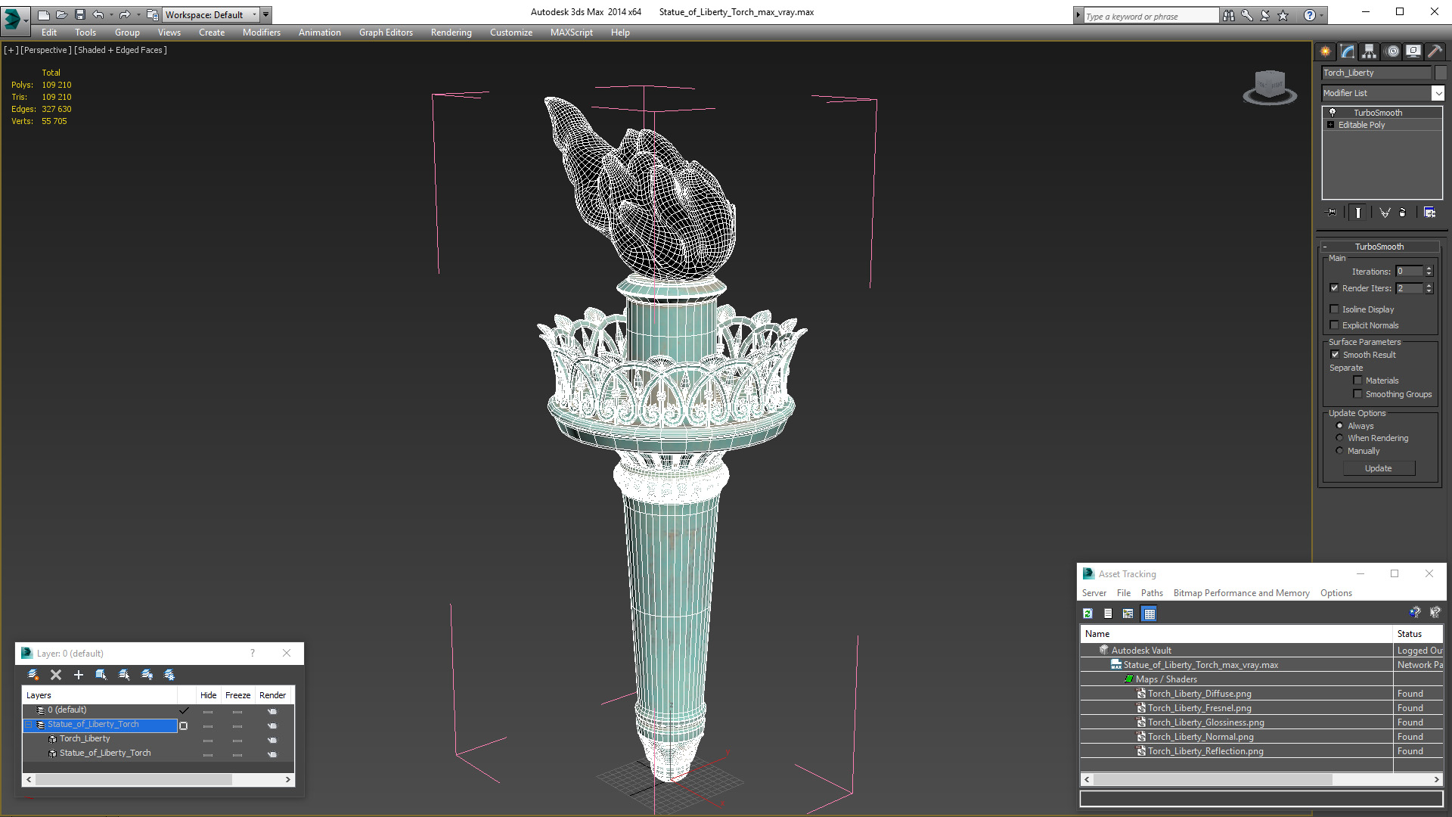Select the Always update option
The image size is (1452, 817).
pos(1339,426)
